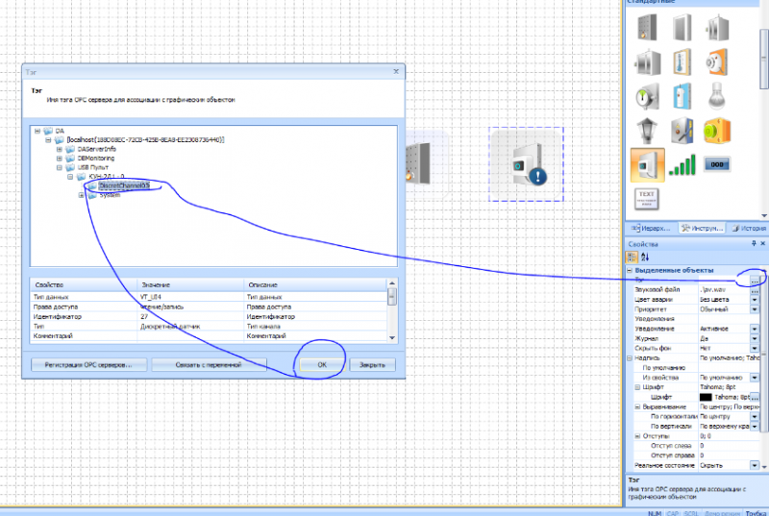
Task: Collapse the DA root tree node
Action: click(37, 131)
